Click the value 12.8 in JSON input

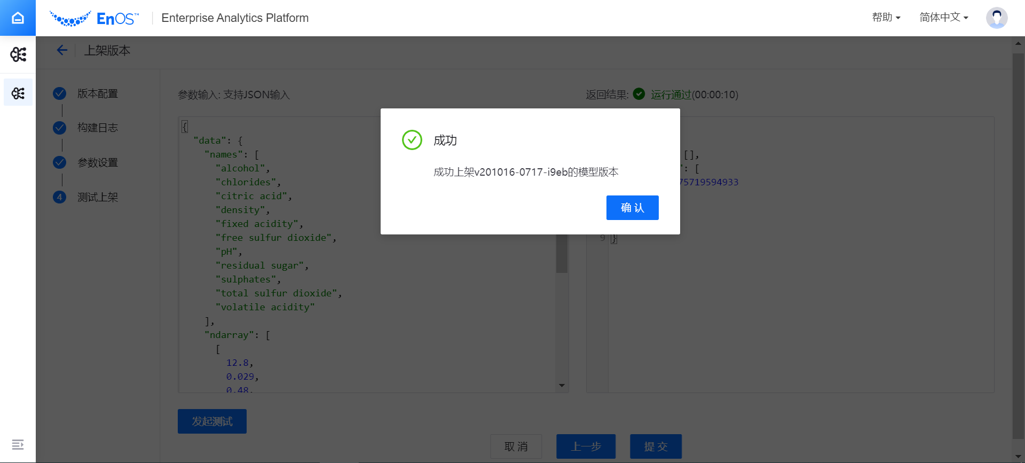237,363
